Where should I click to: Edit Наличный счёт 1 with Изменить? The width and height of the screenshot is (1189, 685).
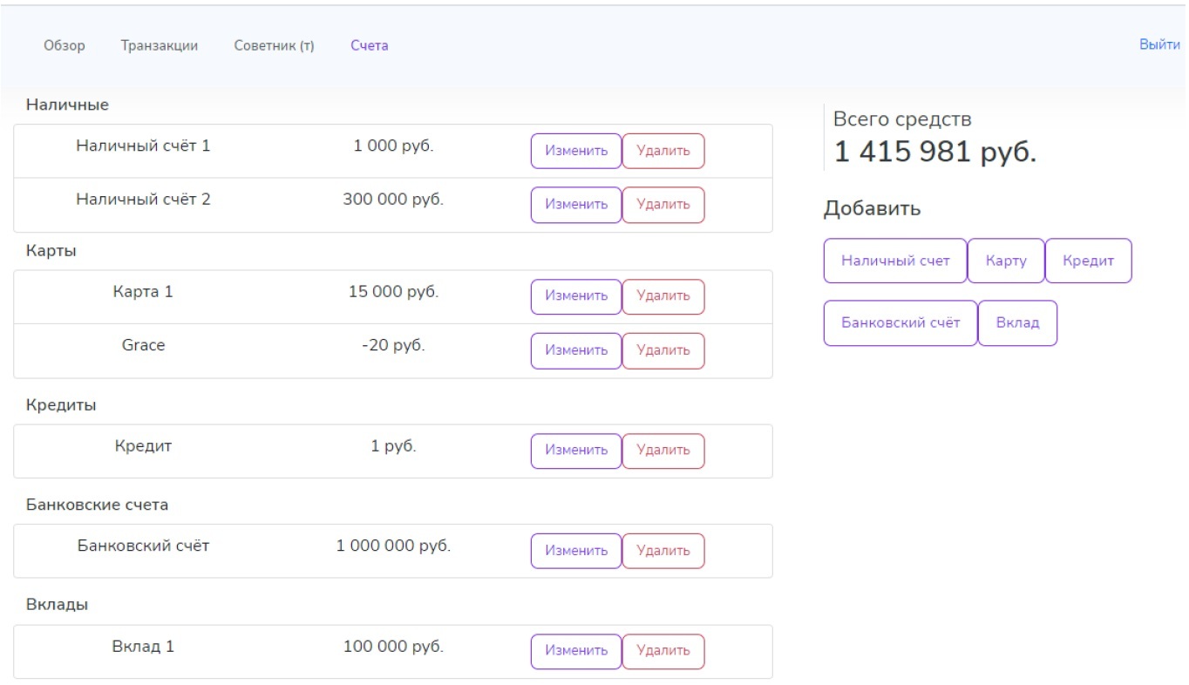tap(576, 151)
